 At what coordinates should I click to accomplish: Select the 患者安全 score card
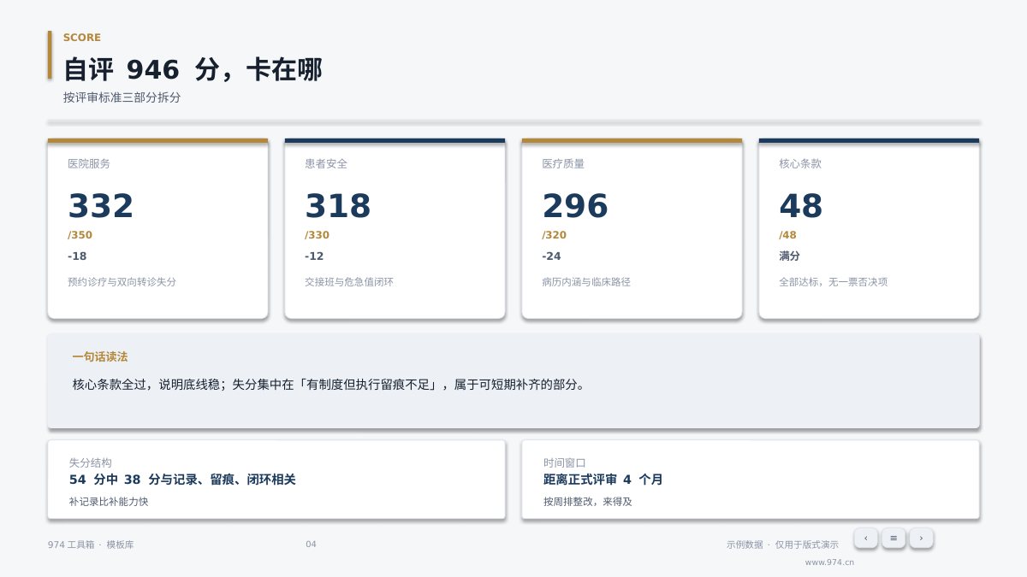click(x=395, y=228)
